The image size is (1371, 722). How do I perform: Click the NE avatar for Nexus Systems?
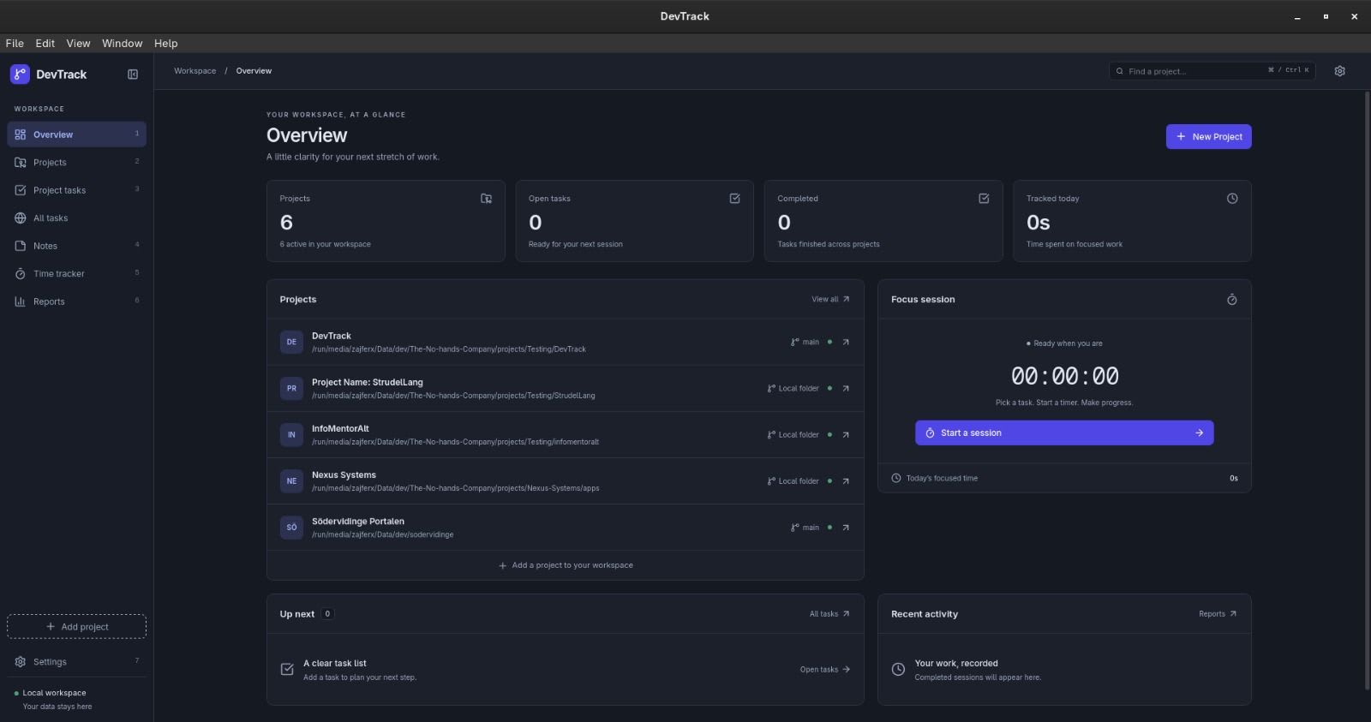pos(291,481)
